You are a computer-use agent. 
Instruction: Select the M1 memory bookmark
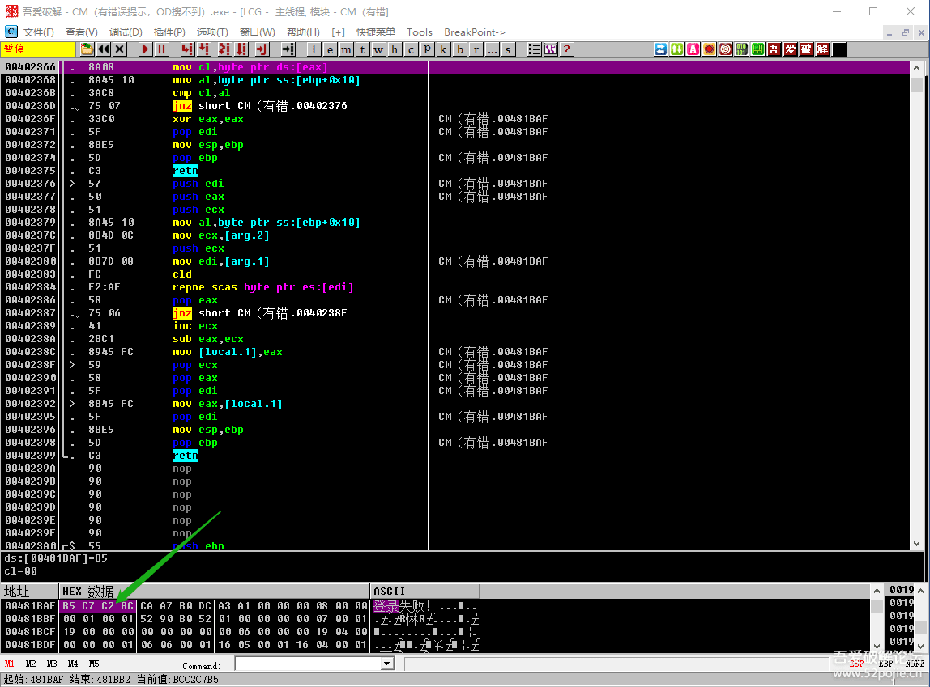10,664
